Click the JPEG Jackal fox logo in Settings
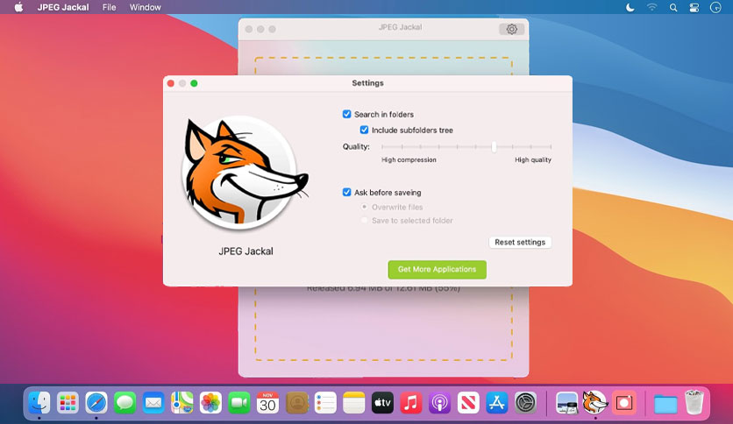This screenshot has height=424, width=733. click(245, 173)
